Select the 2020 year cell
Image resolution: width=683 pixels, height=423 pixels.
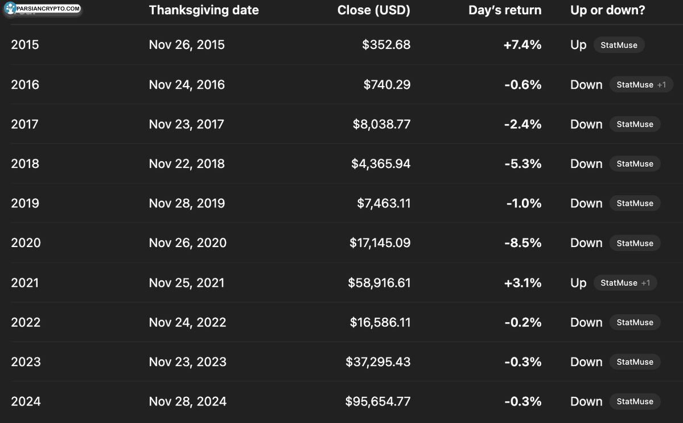coord(26,243)
